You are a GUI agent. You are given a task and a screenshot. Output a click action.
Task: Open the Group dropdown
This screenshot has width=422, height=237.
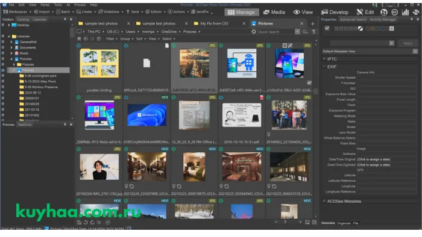(127, 38)
